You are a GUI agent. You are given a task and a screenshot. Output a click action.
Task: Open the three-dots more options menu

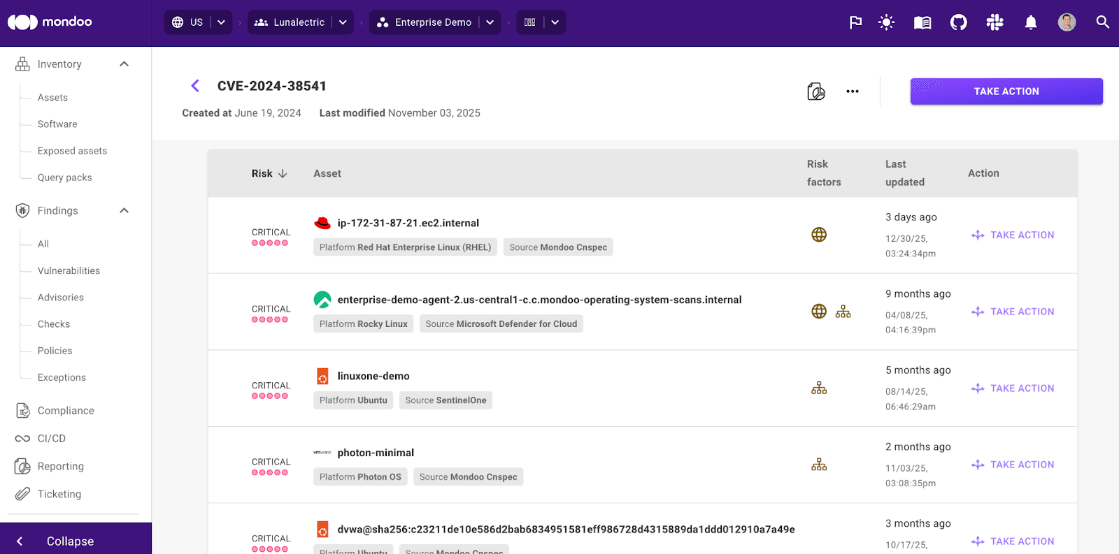tap(853, 92)
